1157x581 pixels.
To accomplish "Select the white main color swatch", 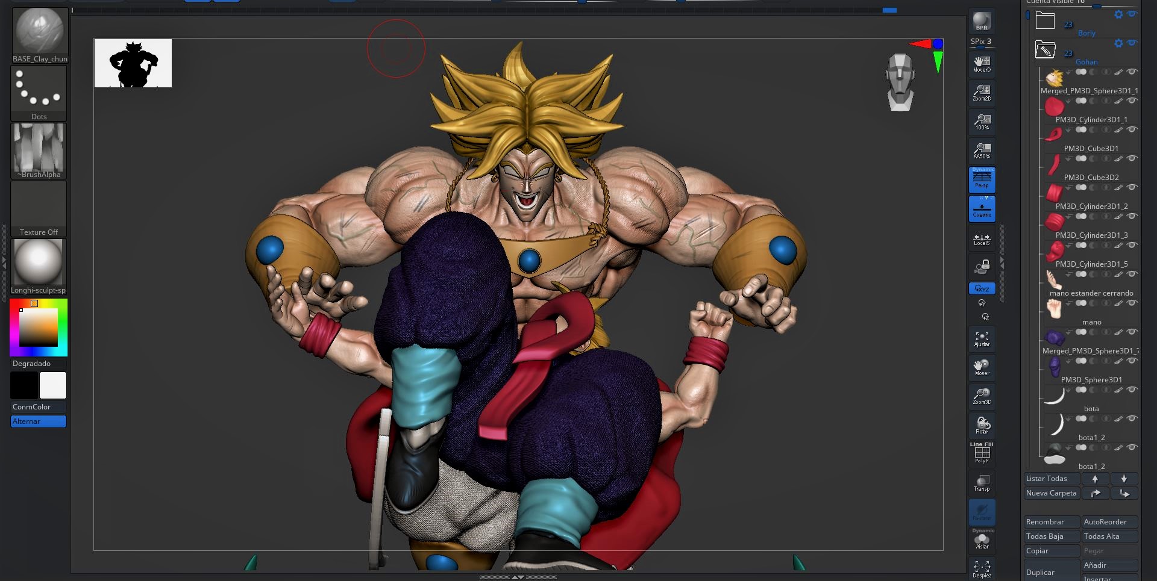I will pyautogui.click(x=53, y=385).
